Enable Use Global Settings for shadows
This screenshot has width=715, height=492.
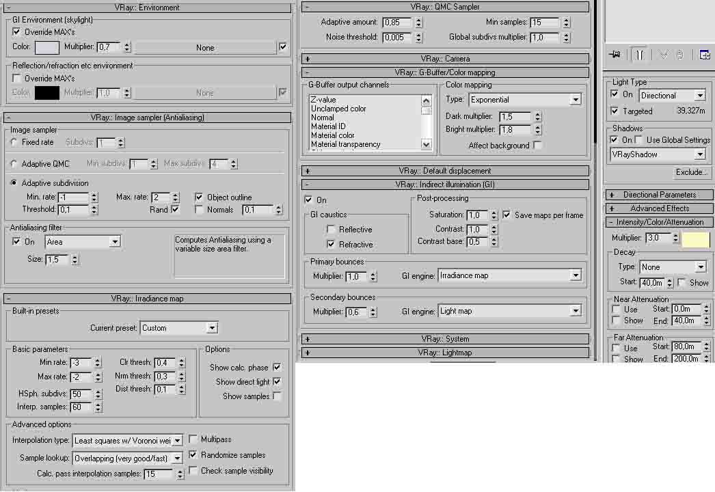[639, 139]
